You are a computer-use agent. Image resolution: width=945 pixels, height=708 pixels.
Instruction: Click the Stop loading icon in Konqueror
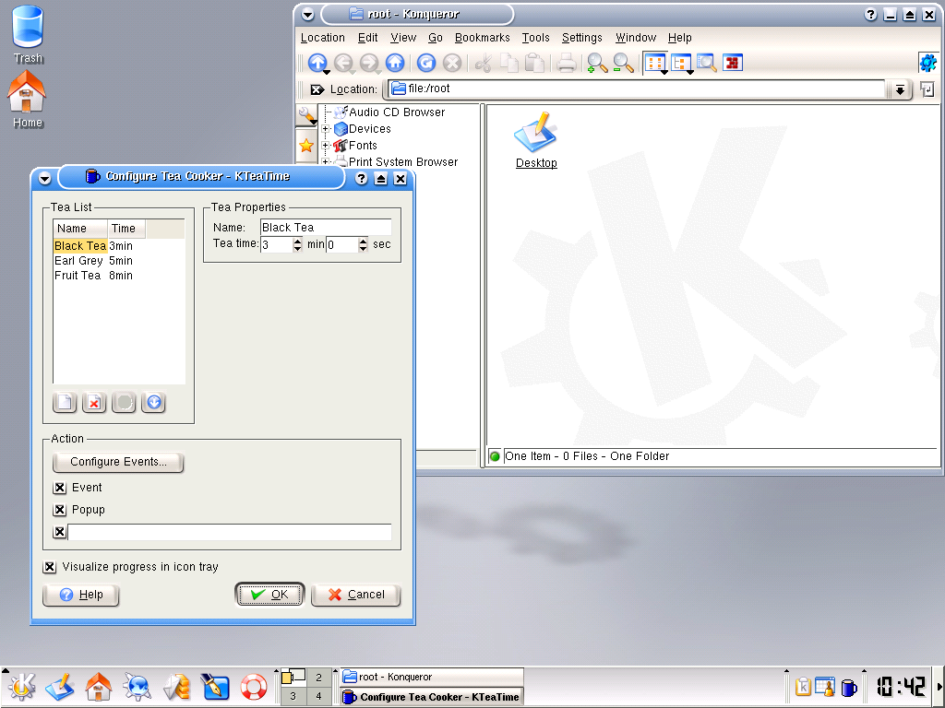pyautogui.click(x=452, y=63)
